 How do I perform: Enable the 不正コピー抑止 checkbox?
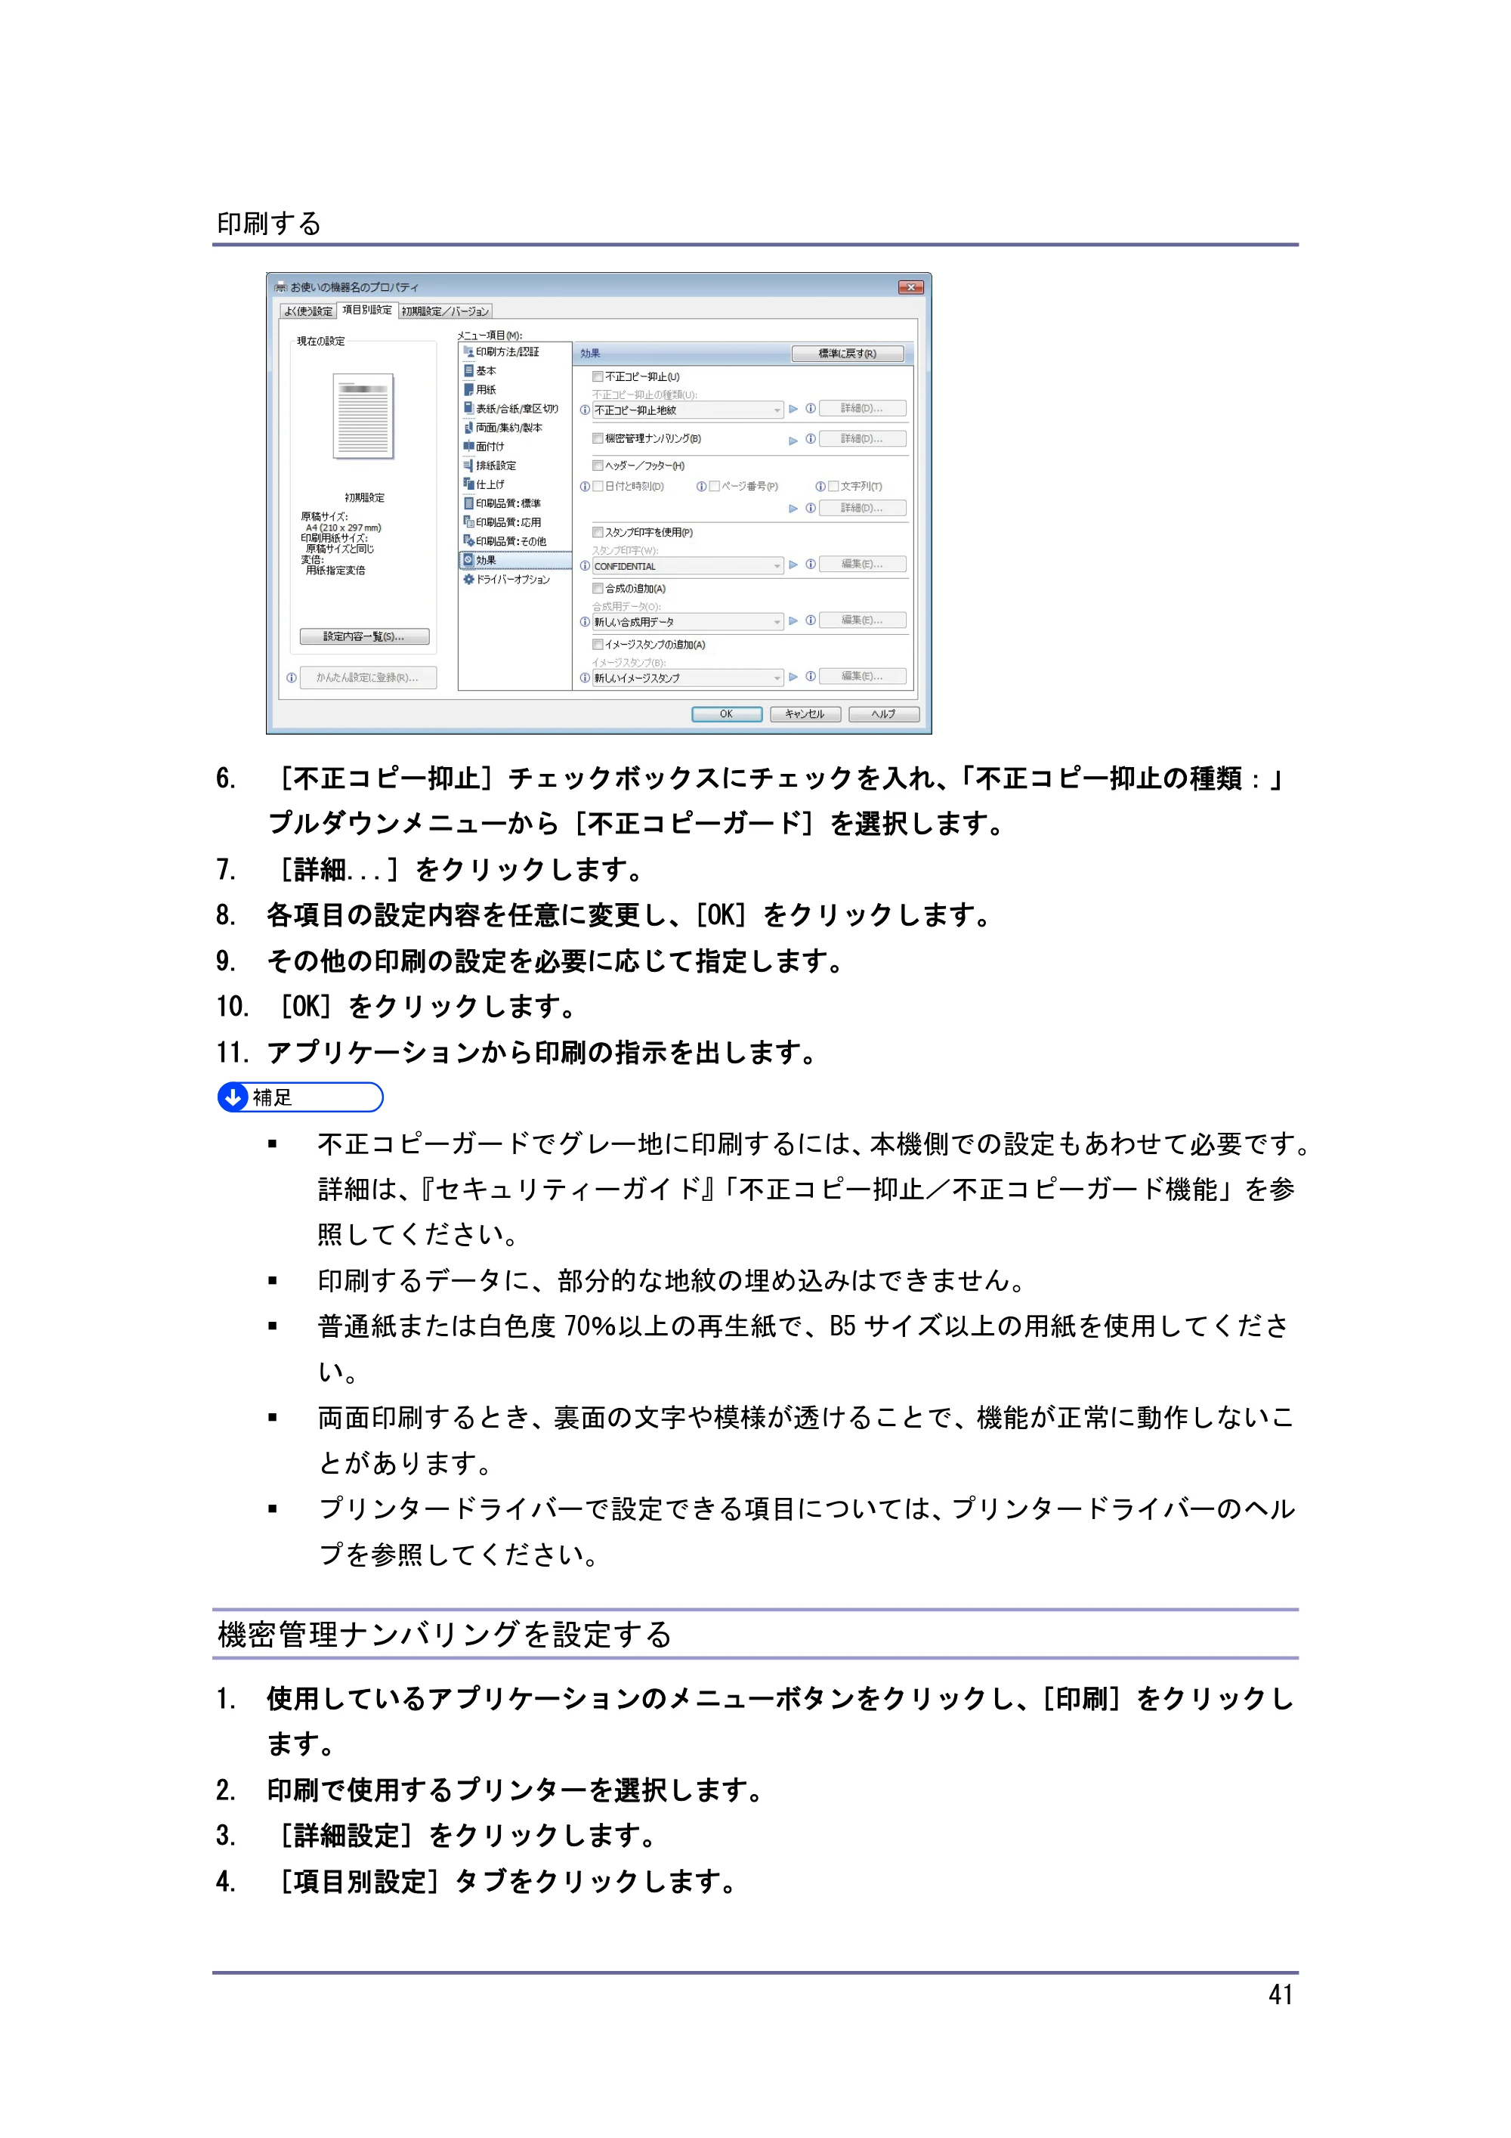(598, 376)
